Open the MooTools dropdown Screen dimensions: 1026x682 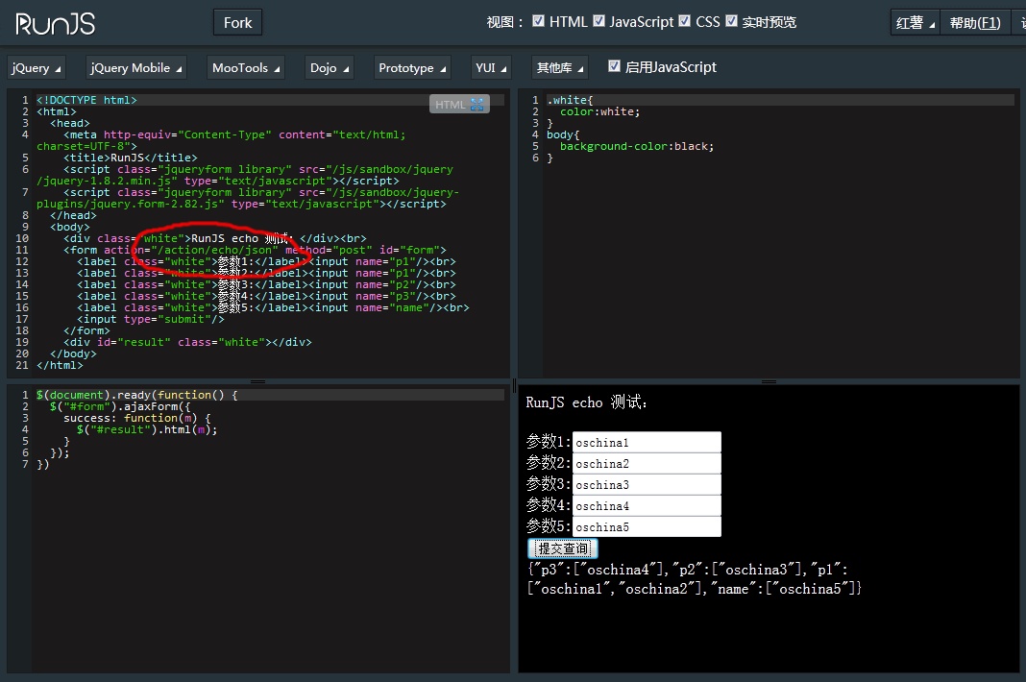(245, 67)
